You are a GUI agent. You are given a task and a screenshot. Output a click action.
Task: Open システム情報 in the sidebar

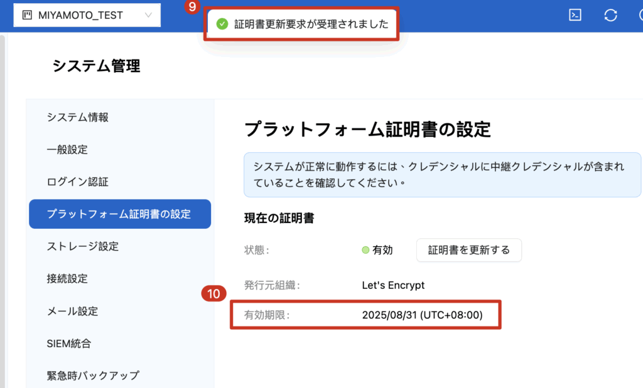coord(78,117)
